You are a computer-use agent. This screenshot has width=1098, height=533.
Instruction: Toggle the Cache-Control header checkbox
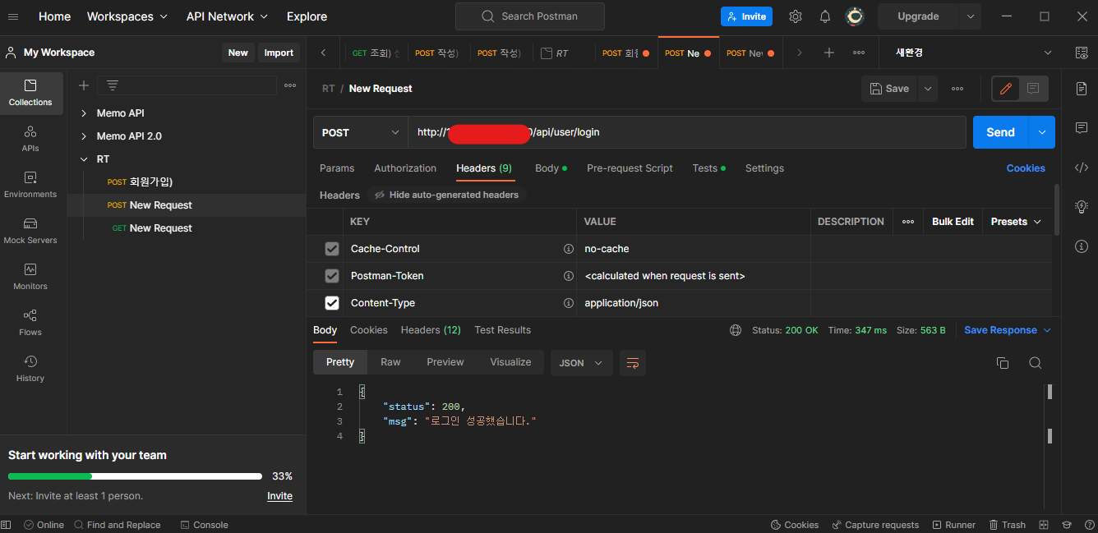pyautogui.click(x=332, y=249)
